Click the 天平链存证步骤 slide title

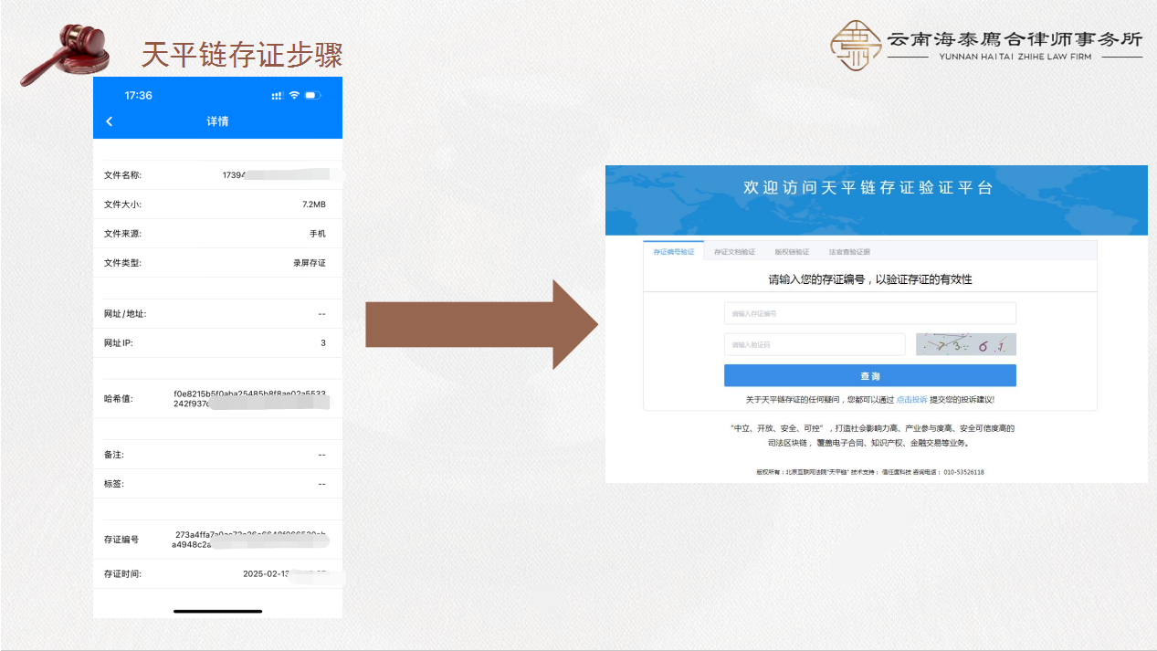click(242, 55)
